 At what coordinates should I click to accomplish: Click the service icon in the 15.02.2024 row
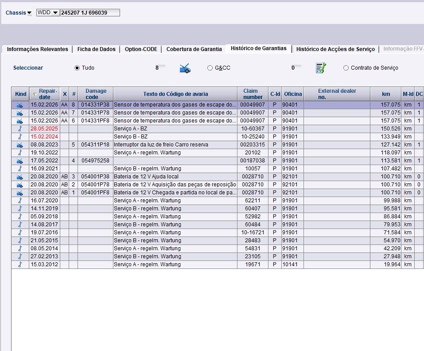click(x=20, y=137)
